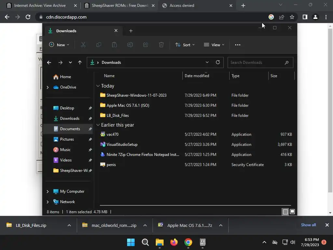Click the Paste clipboard icon in Explorer toolbar
333x250 pixels.
[114, 45]
